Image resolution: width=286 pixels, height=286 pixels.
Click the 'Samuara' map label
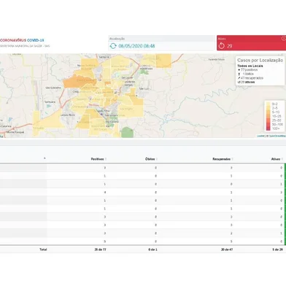50,102
